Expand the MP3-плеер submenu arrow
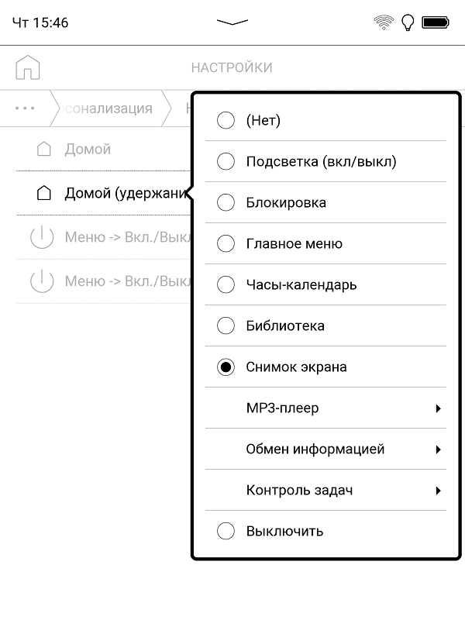Screen dimensions: 465x620 click(x=438, y=408)
